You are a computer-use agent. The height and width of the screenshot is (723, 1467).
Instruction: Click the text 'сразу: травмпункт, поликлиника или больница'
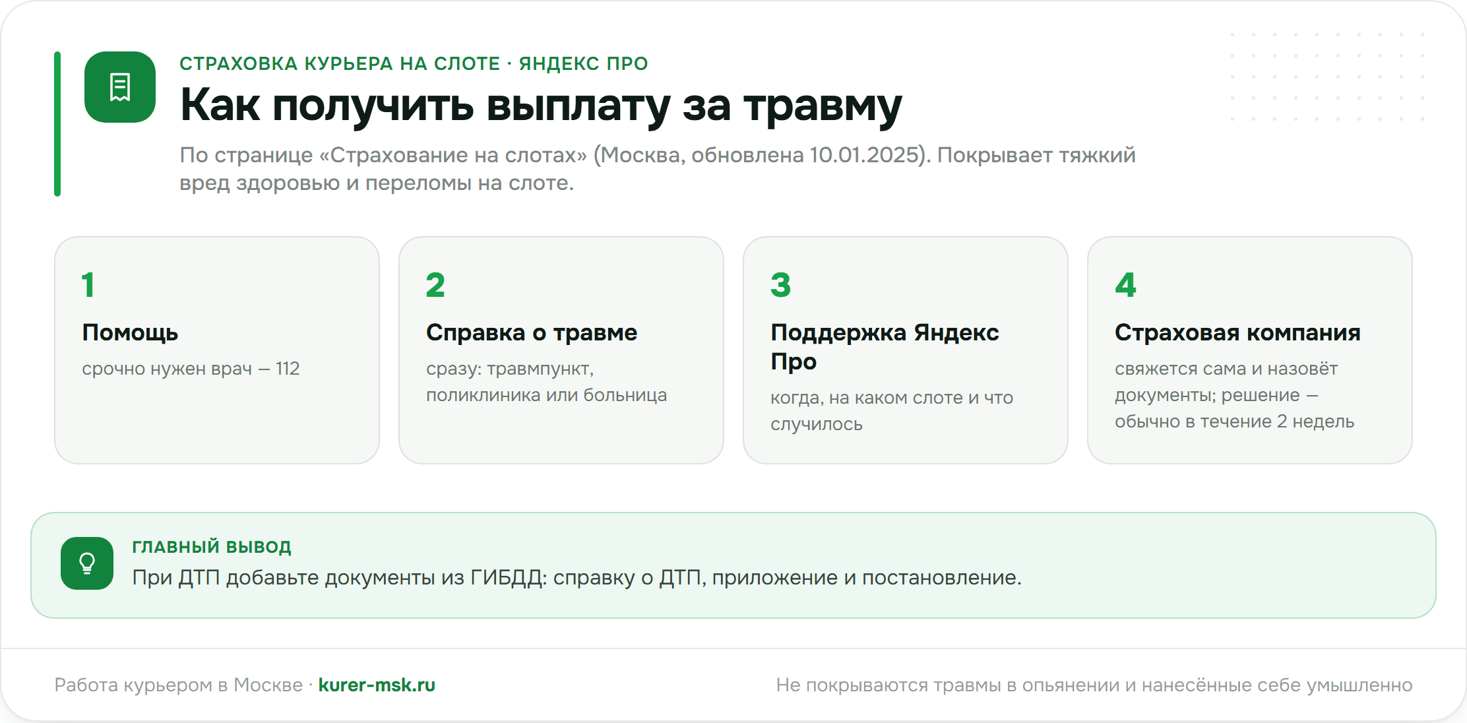546,381
